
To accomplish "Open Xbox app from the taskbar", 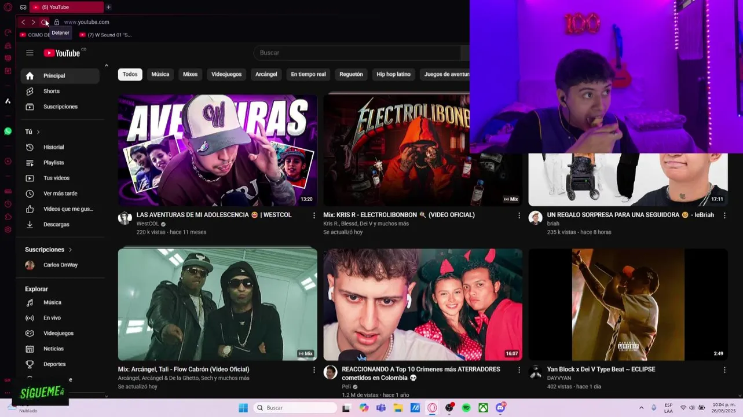I will (x=483, y=408).
